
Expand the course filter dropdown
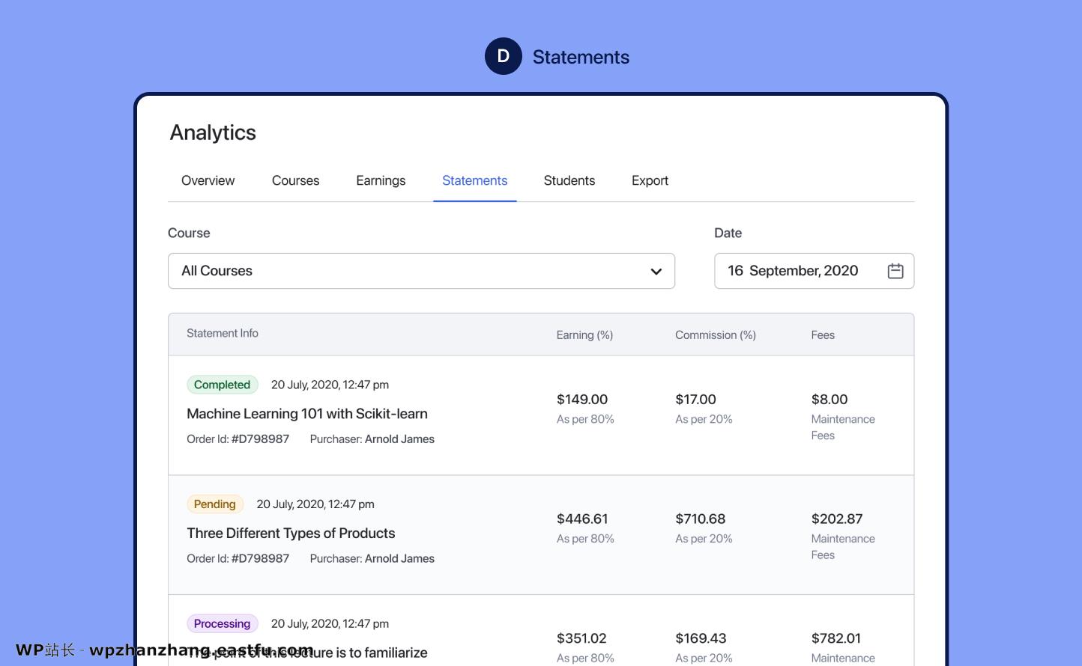point(421,271)
